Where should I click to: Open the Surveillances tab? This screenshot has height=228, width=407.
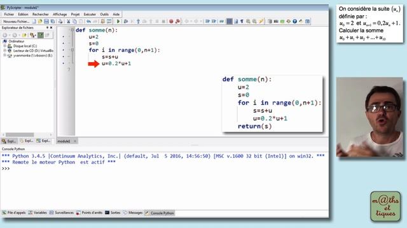62,213
